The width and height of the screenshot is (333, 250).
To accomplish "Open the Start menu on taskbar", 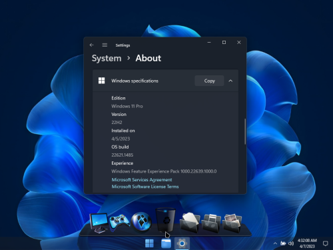I will (x=149, y=243).
